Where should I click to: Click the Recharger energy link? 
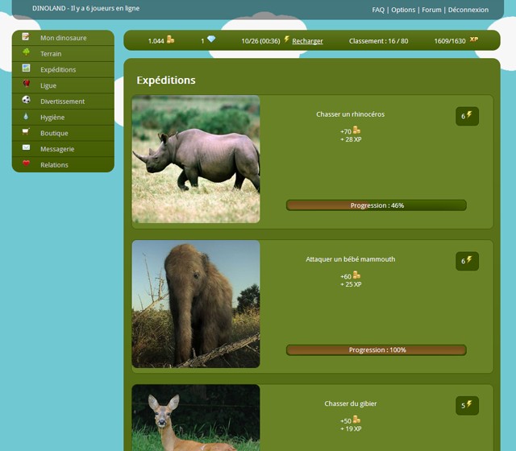coord(307,41)
